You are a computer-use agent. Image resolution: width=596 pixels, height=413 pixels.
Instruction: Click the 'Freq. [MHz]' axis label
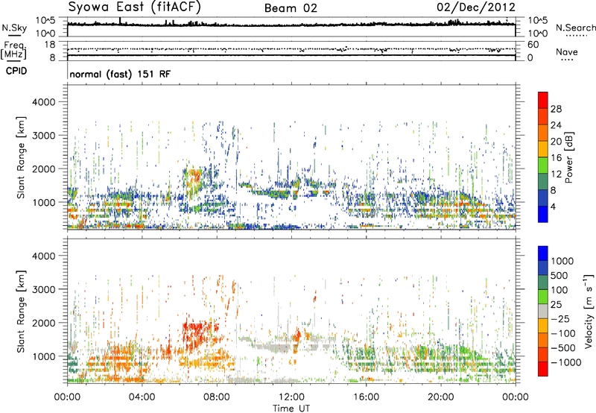point(14,50)
